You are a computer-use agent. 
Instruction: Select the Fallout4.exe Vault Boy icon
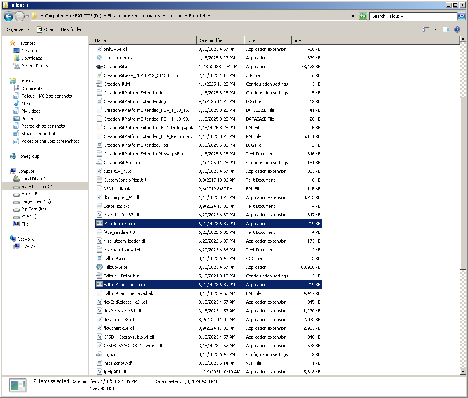(x=99, y=267)
